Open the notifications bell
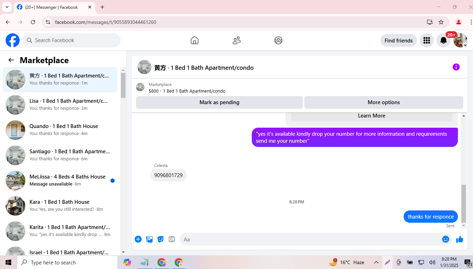 (x=444, y=40)
